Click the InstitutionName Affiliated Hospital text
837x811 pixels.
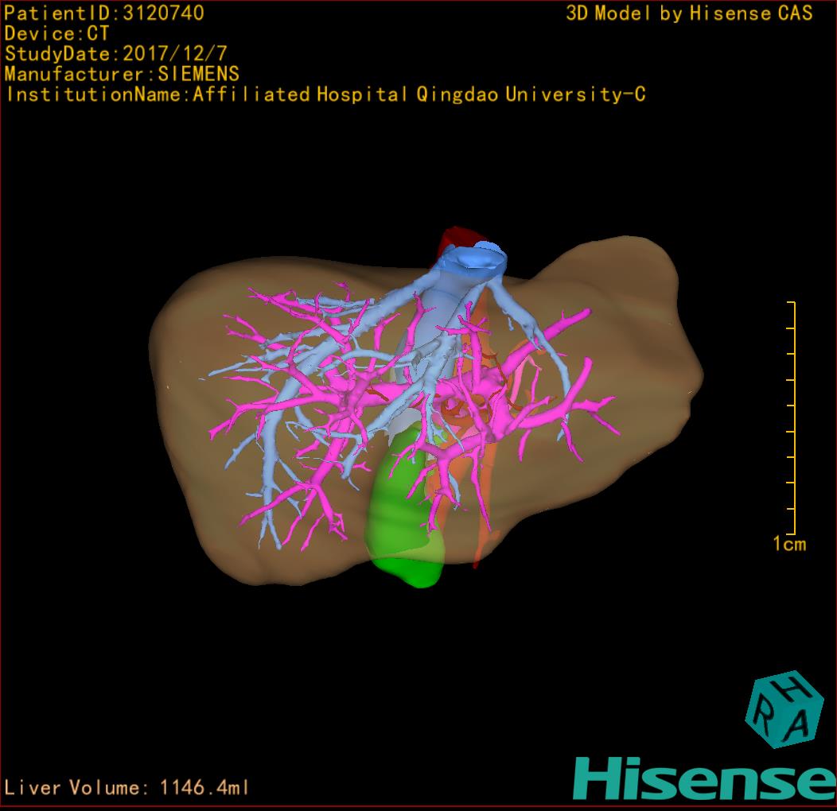click(x=325, y=95)
